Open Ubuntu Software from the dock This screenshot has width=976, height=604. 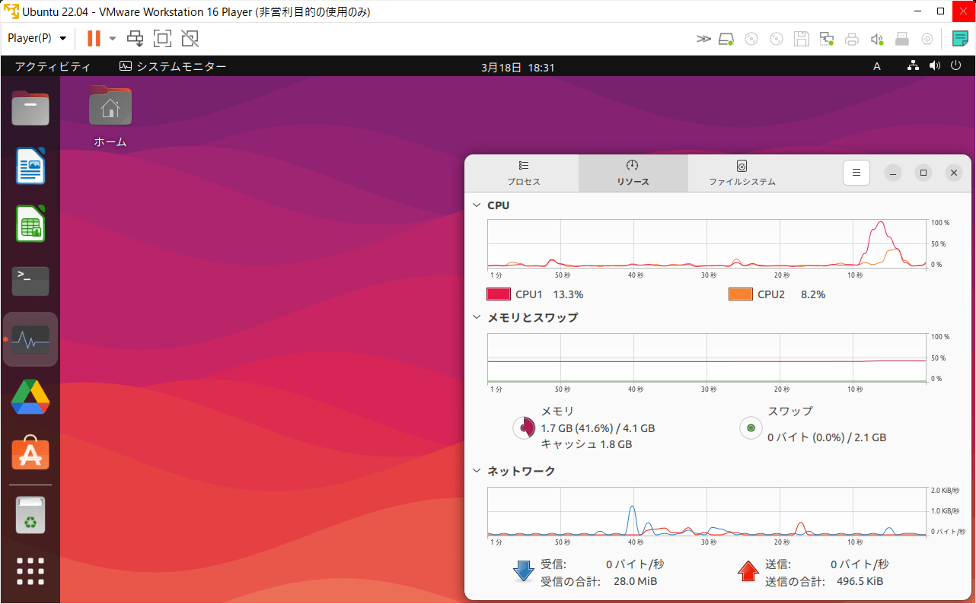30,454
